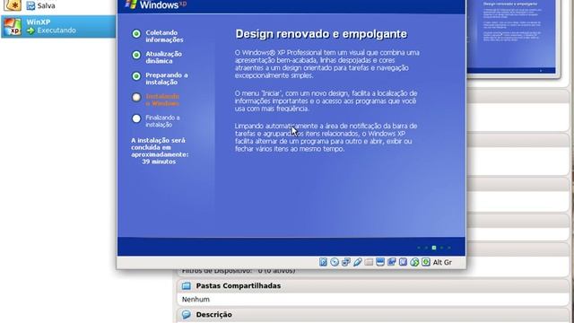
Task: Open the USB devices indicator
Action: [x=357, y=262]
